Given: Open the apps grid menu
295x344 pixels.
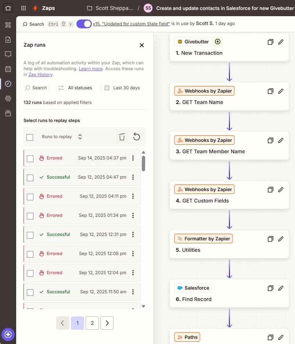Looking at the screenshot, I should tap(24, 8).
